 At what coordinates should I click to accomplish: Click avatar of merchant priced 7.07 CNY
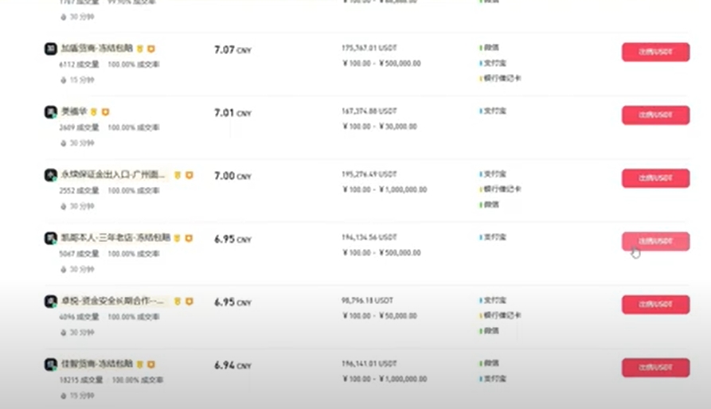[x=50, y=49]
